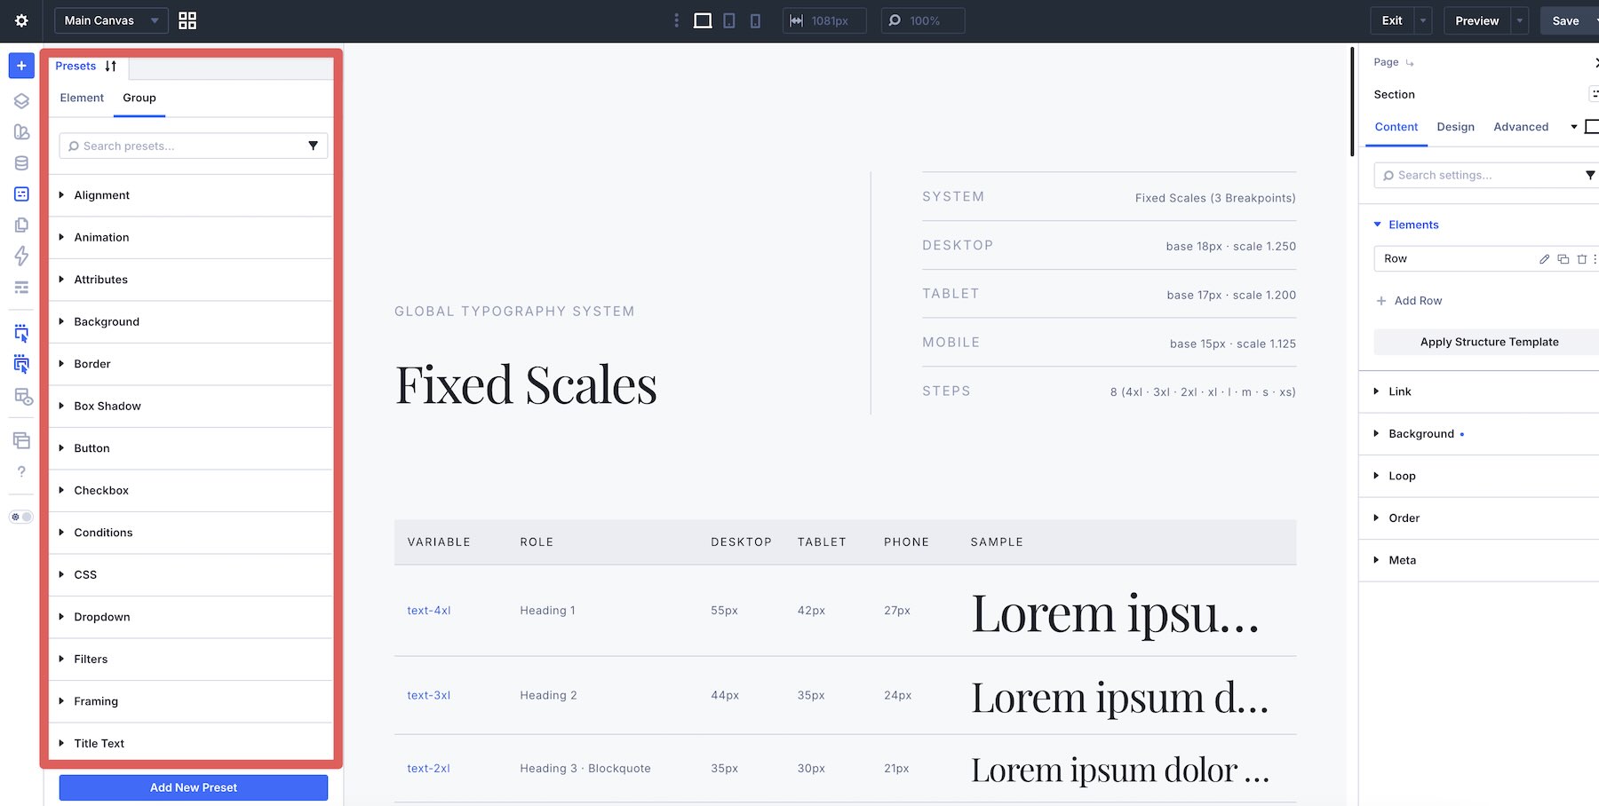
Task: Switch to the Element presets tab
Action: coord(82,98)
